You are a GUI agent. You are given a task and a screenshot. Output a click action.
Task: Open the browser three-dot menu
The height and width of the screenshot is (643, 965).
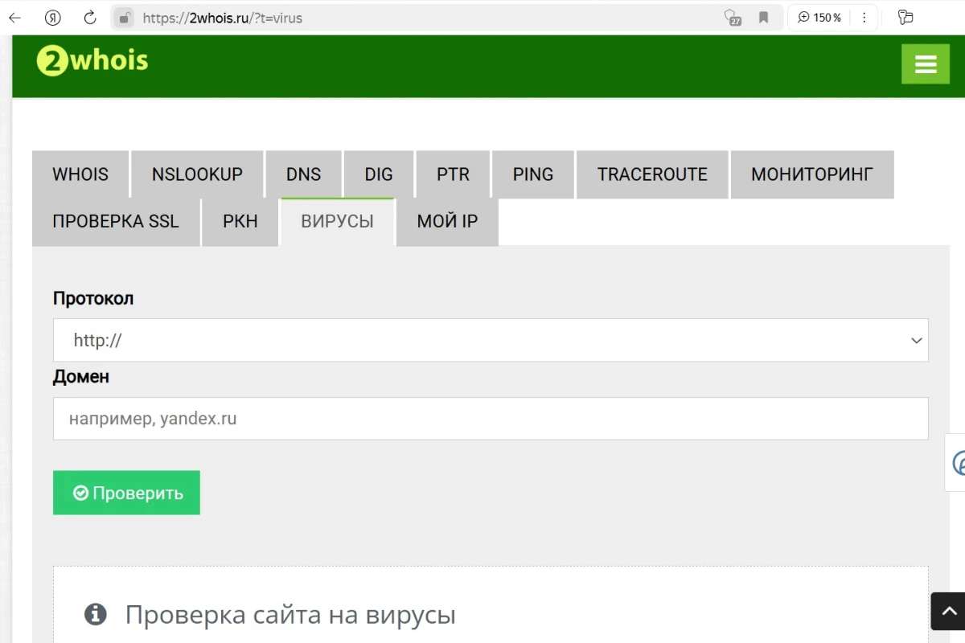point(864,18)
